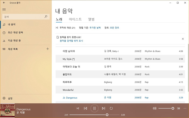Screen dimensions: 189x118
Task: Click artist 나몰라 패밀리, 백 지영
Action: [x=115, y=74]
